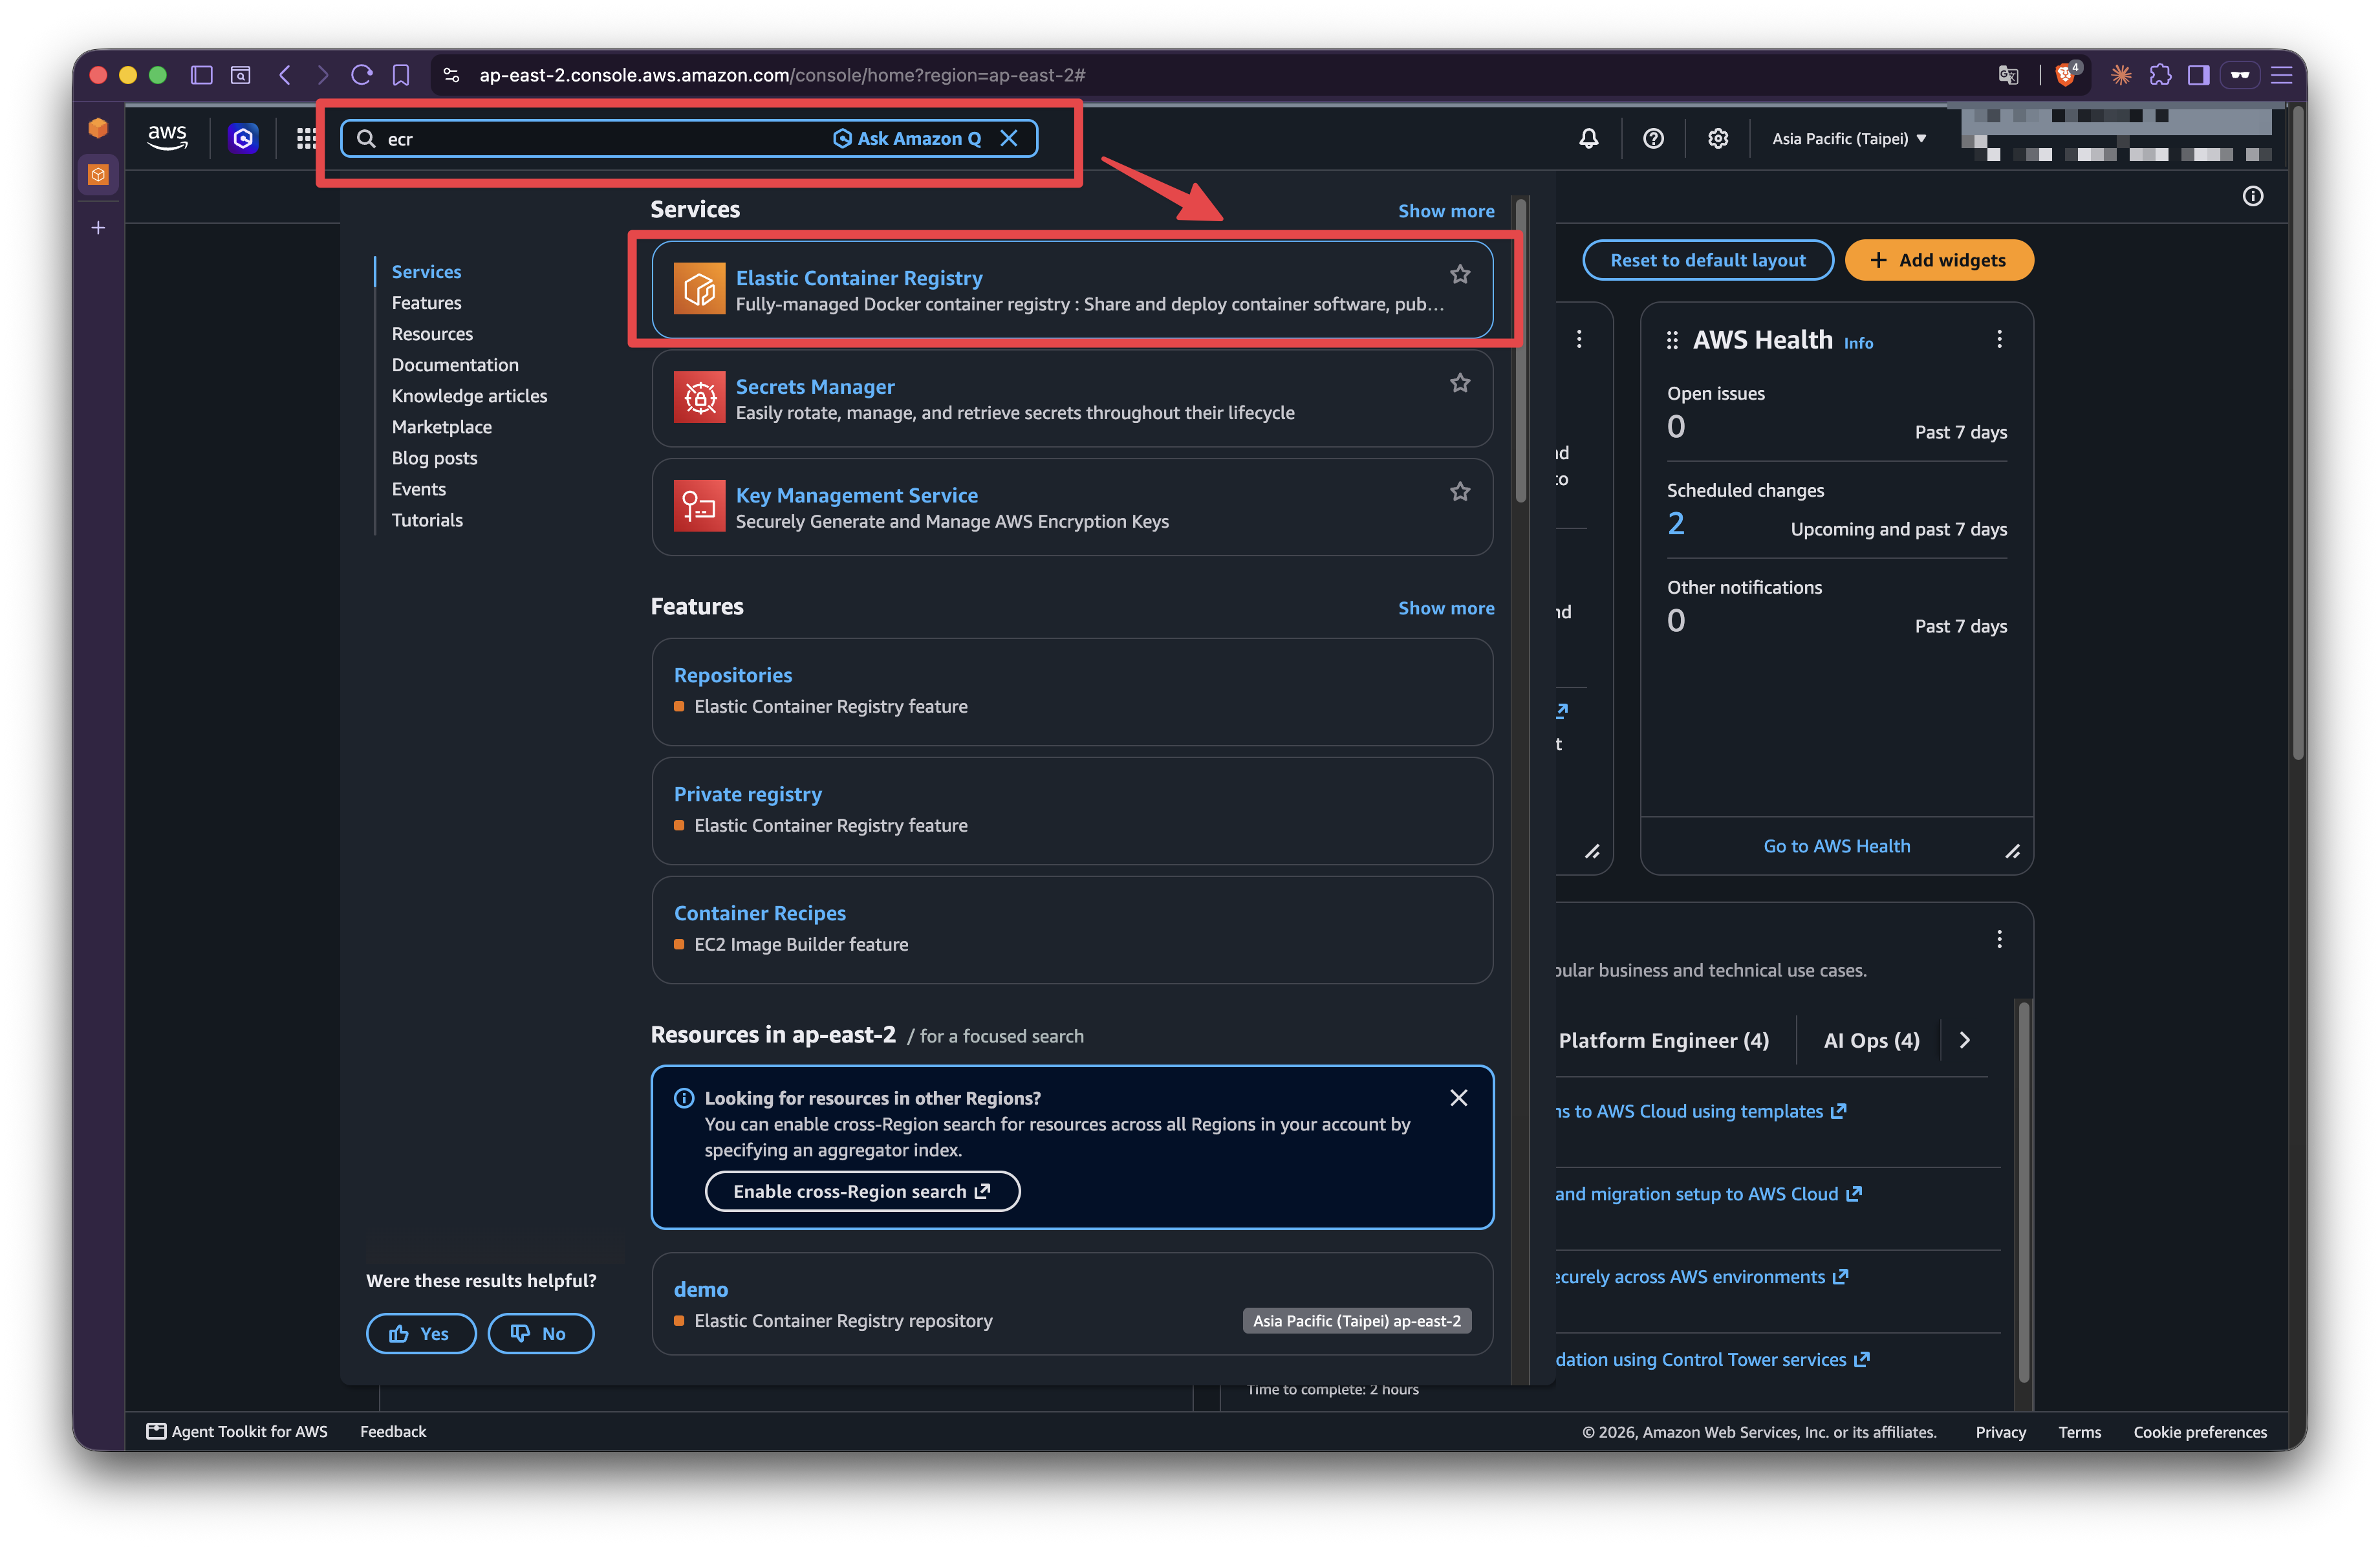The height and width of the screenshot is (1547, 2380).
Task: Go back in browser history
Action: click(285, 75)
